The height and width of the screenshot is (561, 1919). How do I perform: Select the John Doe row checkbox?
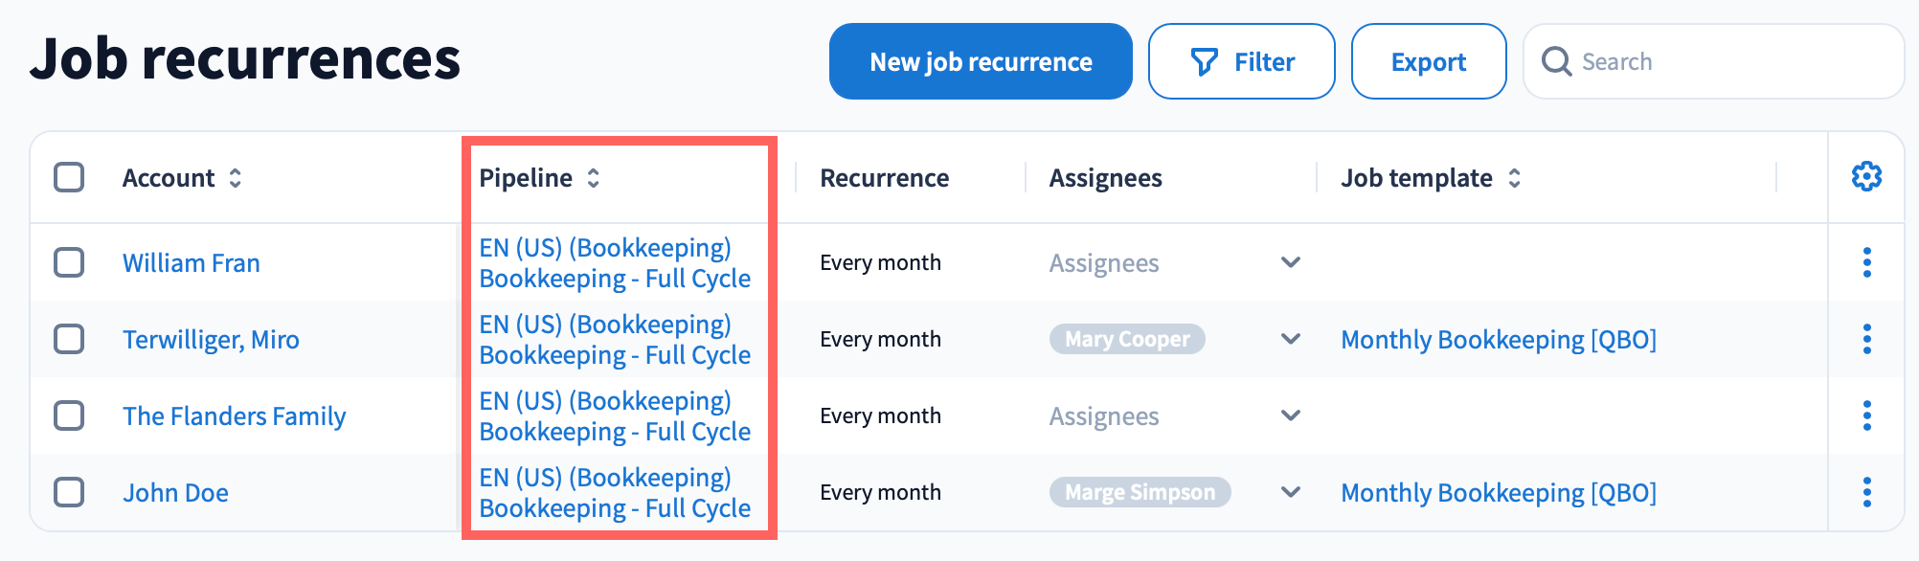(x=69, y=492)
